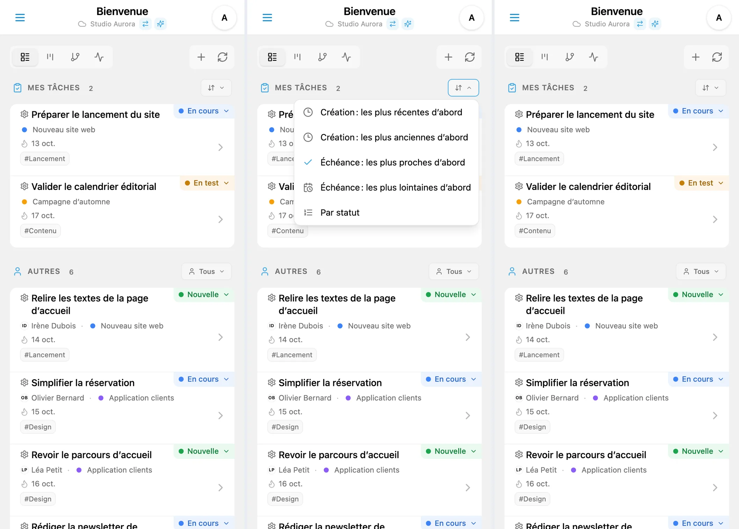Click the refresh icon in the middle panel toolbar

470,57
